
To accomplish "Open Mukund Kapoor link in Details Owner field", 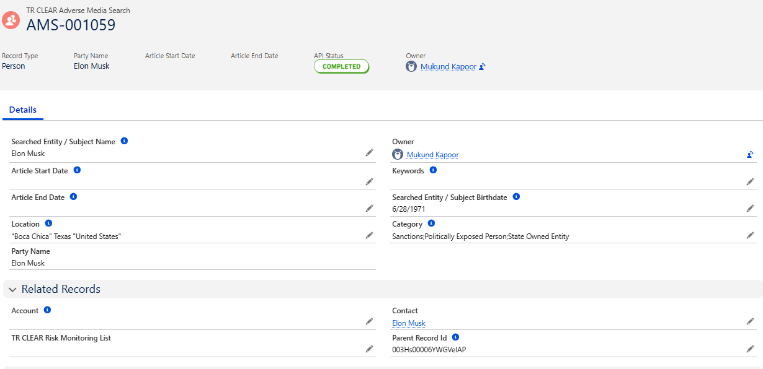I will tap(432, 155).
